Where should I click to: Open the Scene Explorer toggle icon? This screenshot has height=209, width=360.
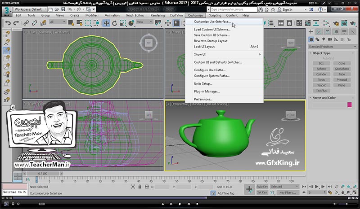click(x=281, y=23)
